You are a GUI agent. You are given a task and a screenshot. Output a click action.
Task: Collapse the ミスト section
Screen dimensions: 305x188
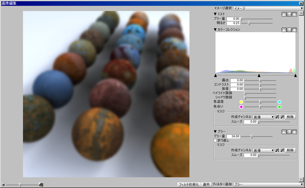[x=215, y=14]
